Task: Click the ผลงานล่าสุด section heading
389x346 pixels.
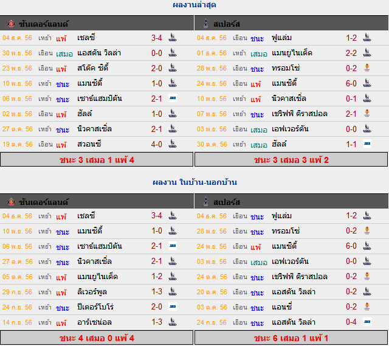Action: 194,4
